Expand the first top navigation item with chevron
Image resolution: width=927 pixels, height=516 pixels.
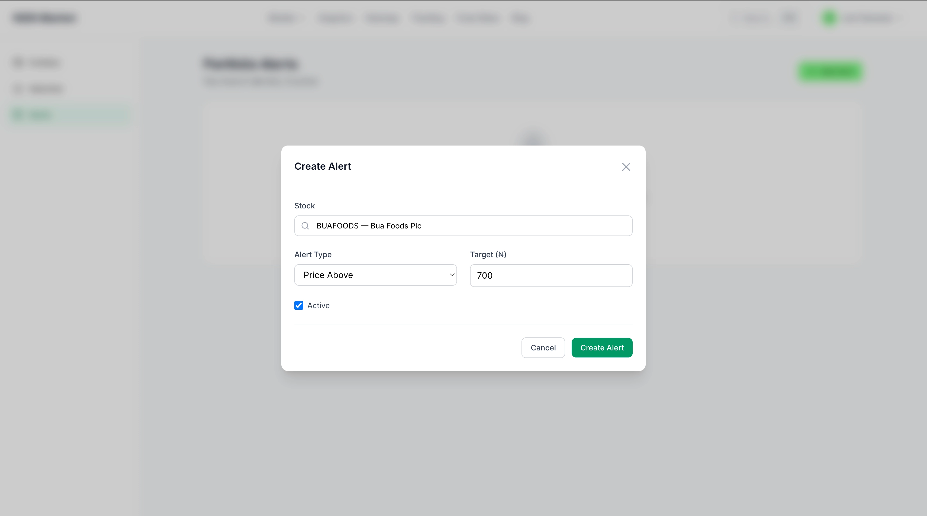tap(285, 18)
